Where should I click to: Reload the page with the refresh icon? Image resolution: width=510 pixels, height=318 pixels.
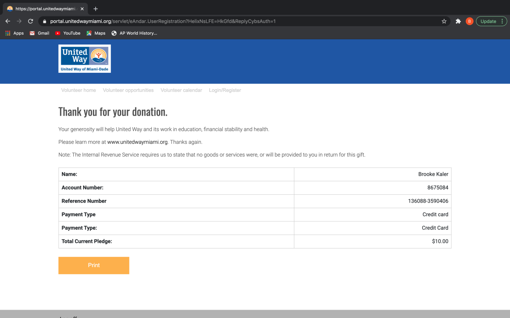(x=31, y=21)
